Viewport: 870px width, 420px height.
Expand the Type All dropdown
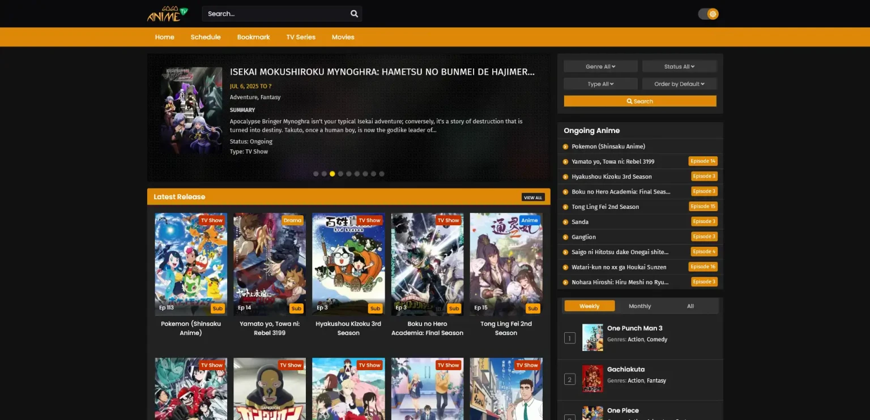pyautogui.click(x=600, y=84)
